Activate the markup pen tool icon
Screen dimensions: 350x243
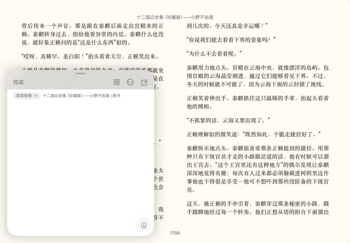(144, 225)
